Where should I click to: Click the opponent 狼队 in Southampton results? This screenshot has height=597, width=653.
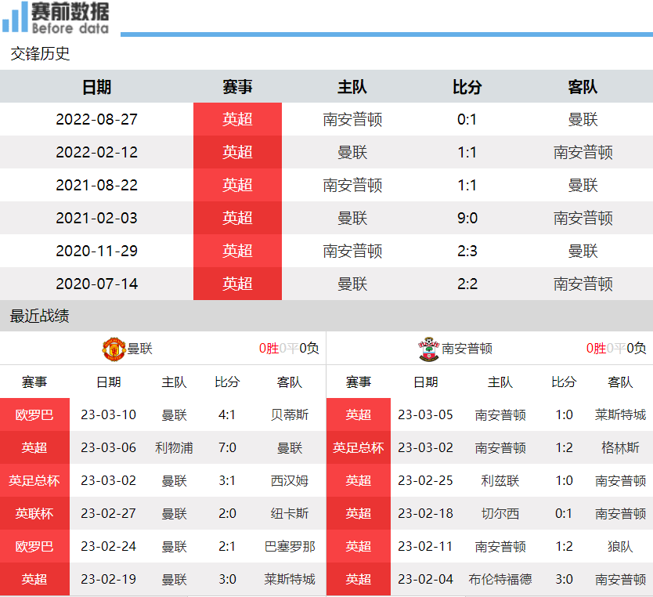tap(620, 546)
